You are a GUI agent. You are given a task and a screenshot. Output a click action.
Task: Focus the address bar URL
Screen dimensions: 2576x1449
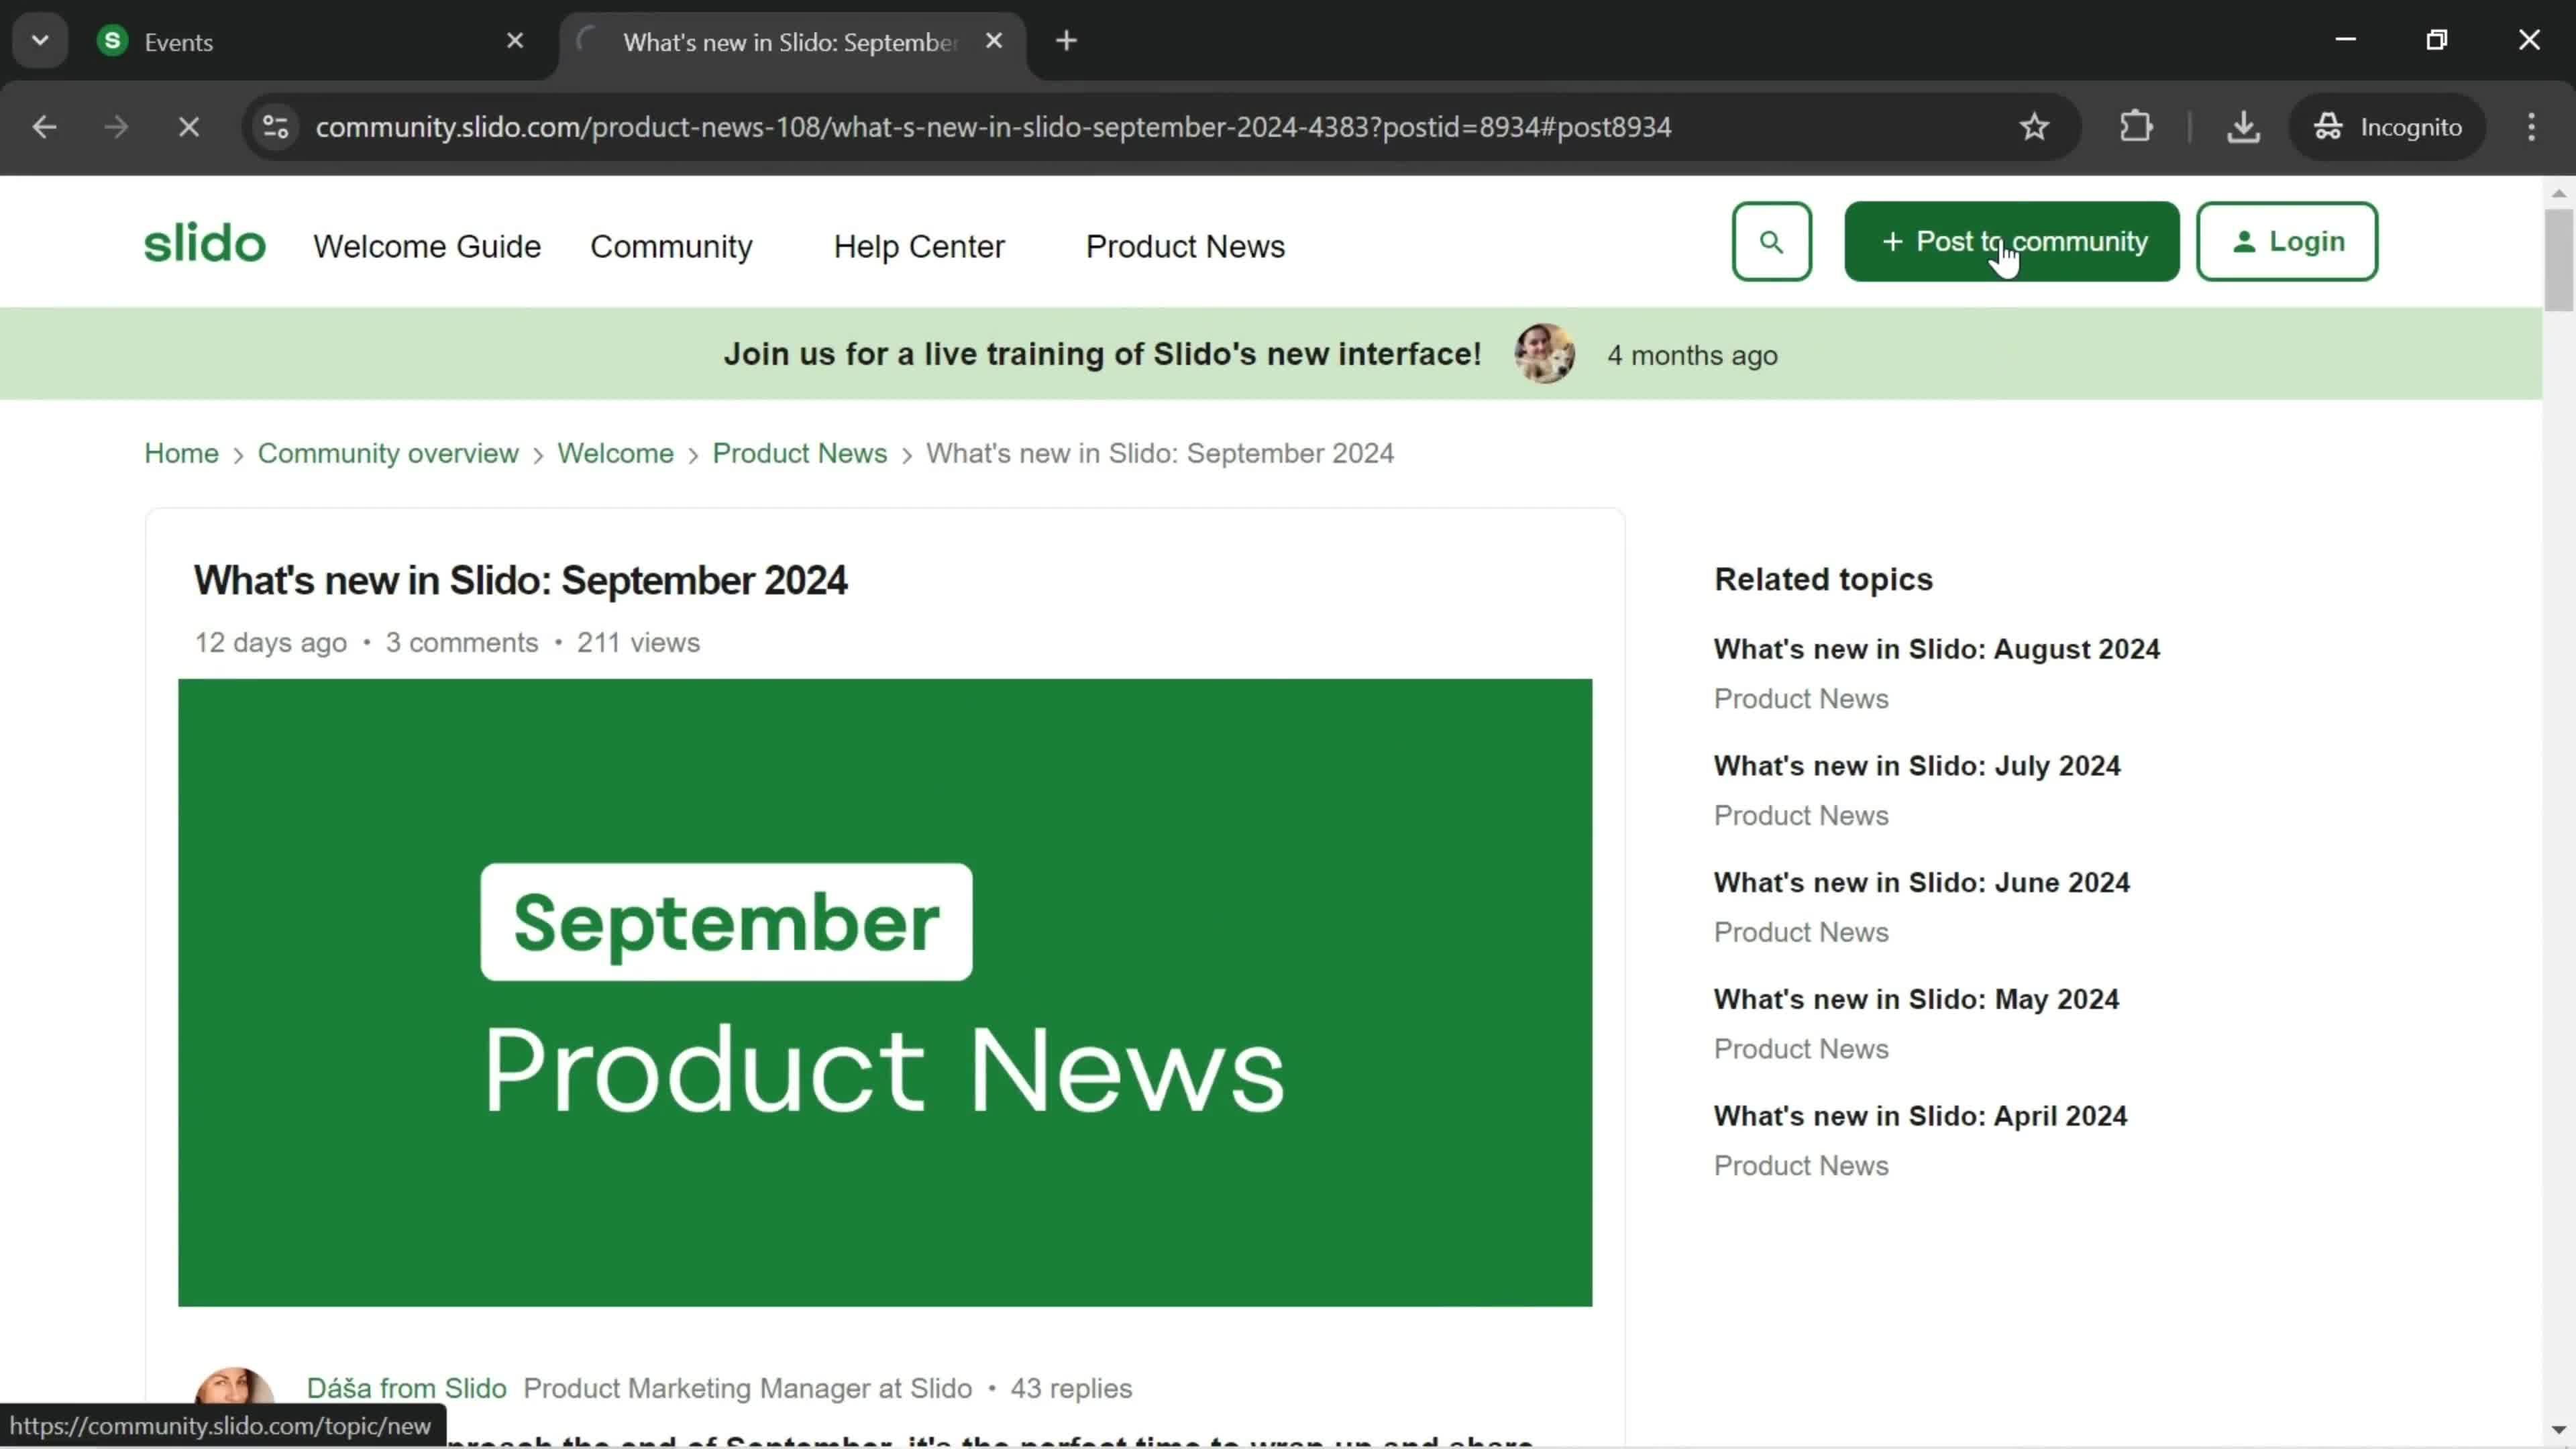click(x=993, y=127)
